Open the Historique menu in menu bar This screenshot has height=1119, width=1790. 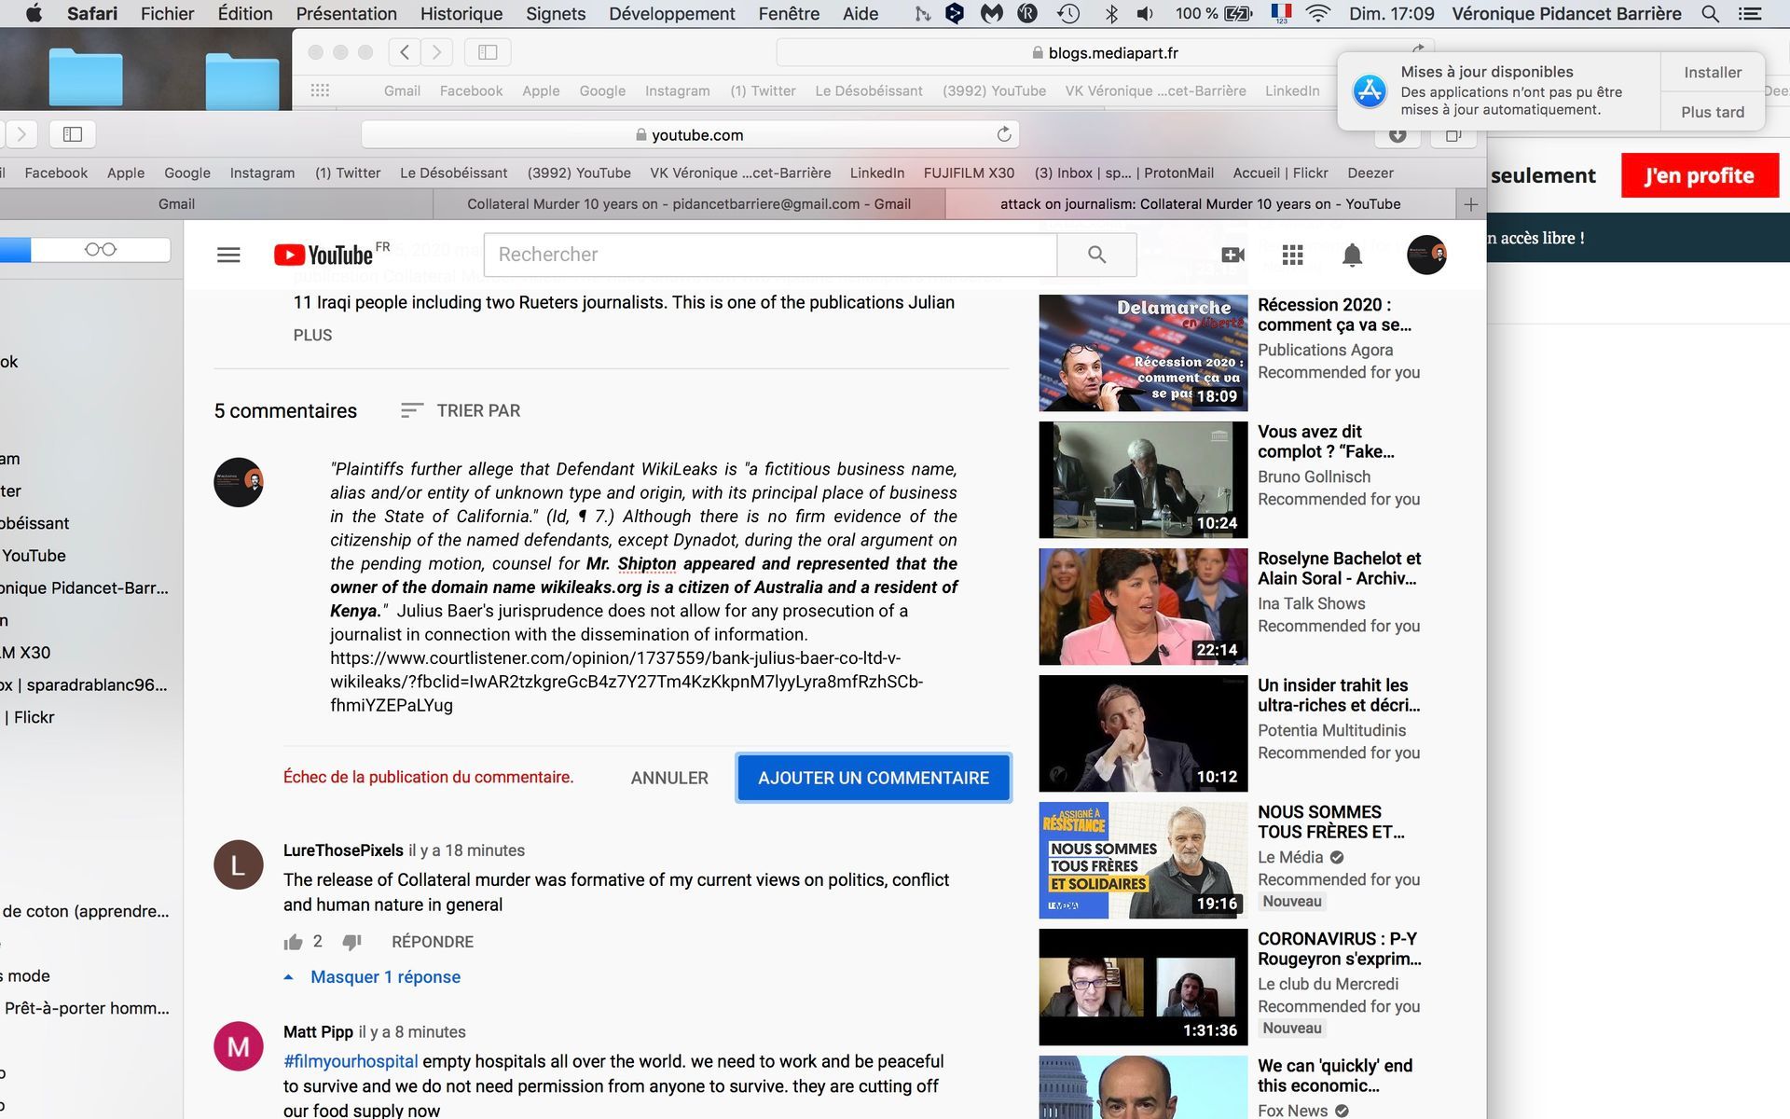tap(461, 14)
